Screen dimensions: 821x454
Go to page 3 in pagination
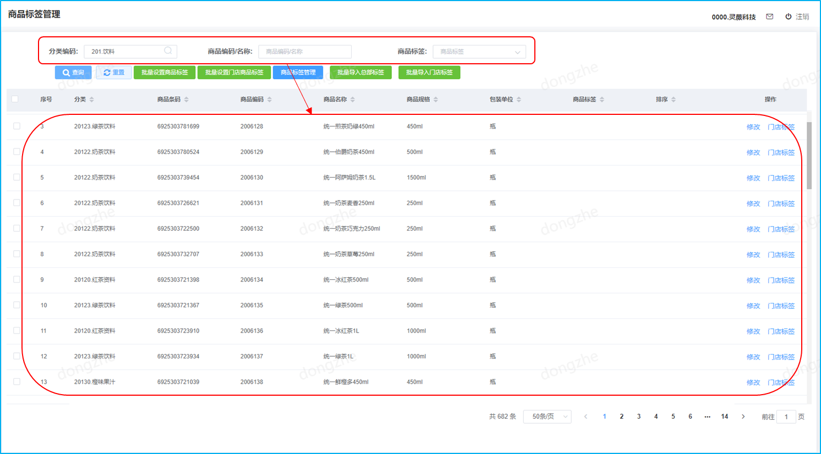click(638, 417)
